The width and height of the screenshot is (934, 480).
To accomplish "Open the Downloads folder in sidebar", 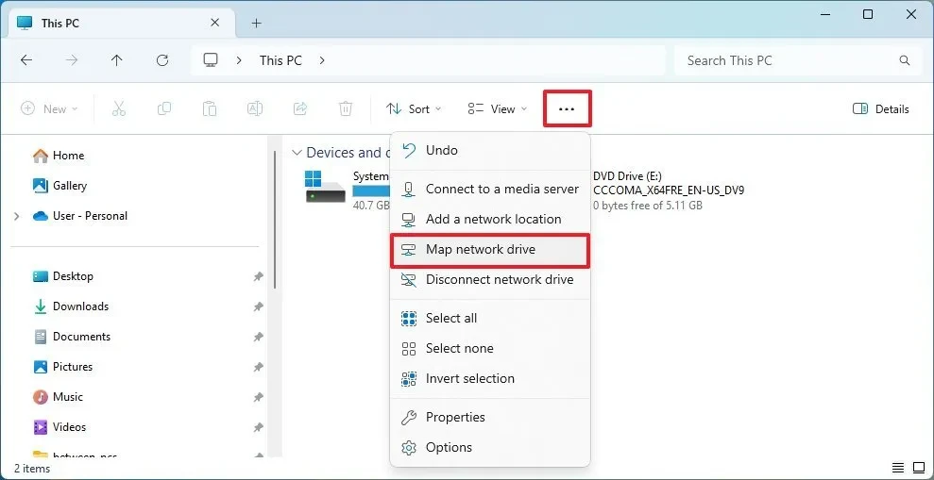I will click(80, 306).
